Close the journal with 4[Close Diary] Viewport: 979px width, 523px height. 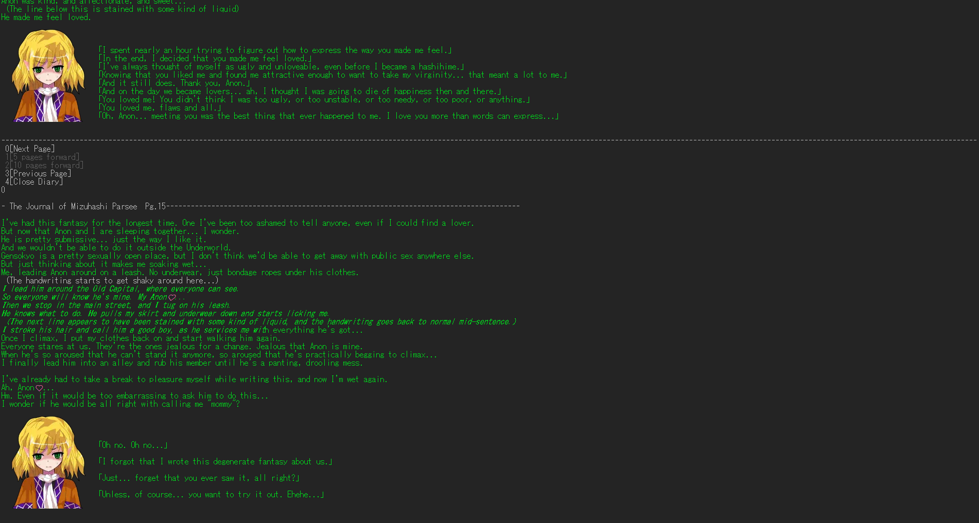34,182
